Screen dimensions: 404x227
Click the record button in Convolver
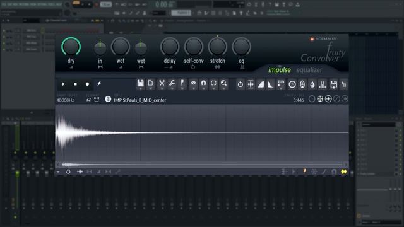[x=87, y=84]
